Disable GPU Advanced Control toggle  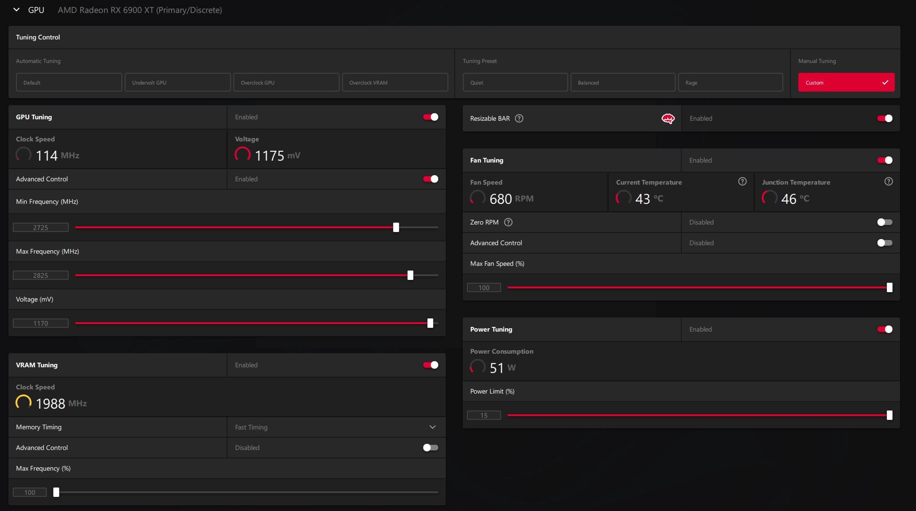pos(431,179)
